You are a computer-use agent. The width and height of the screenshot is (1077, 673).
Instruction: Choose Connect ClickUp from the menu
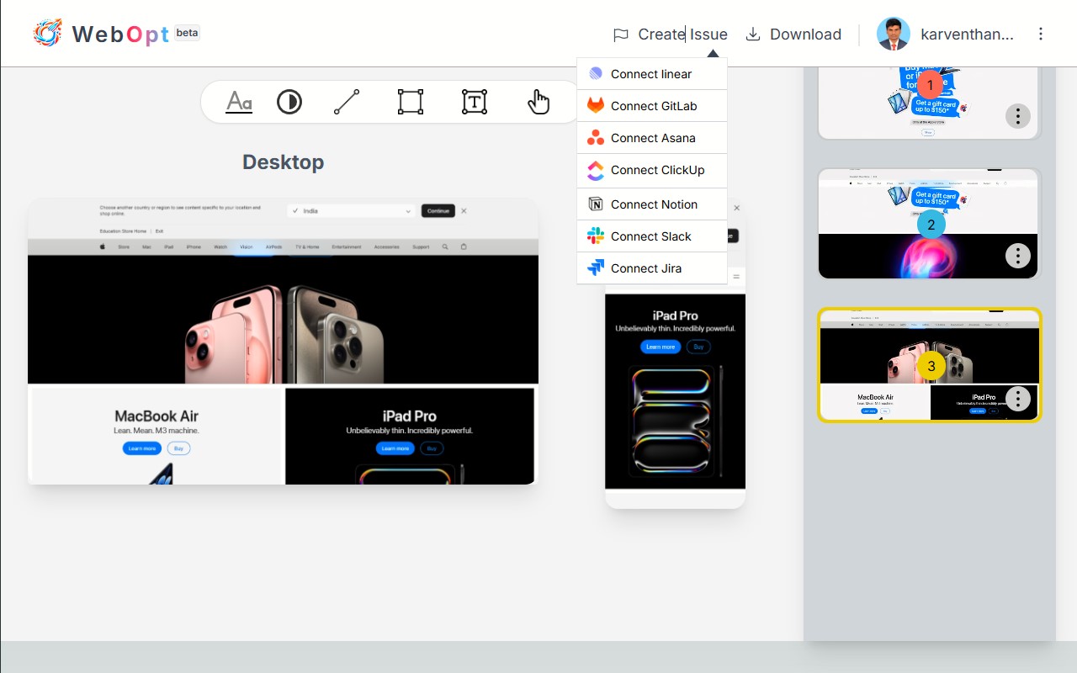click(652, 171)
